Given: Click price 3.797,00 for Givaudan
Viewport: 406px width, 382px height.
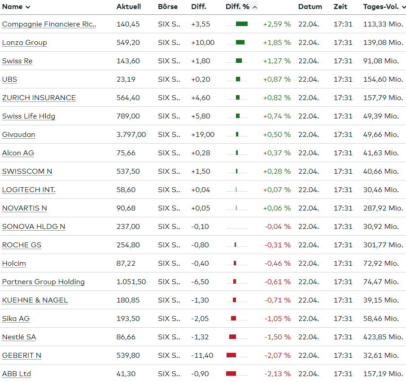Looking at the screenshot, I should coord(131,135).
